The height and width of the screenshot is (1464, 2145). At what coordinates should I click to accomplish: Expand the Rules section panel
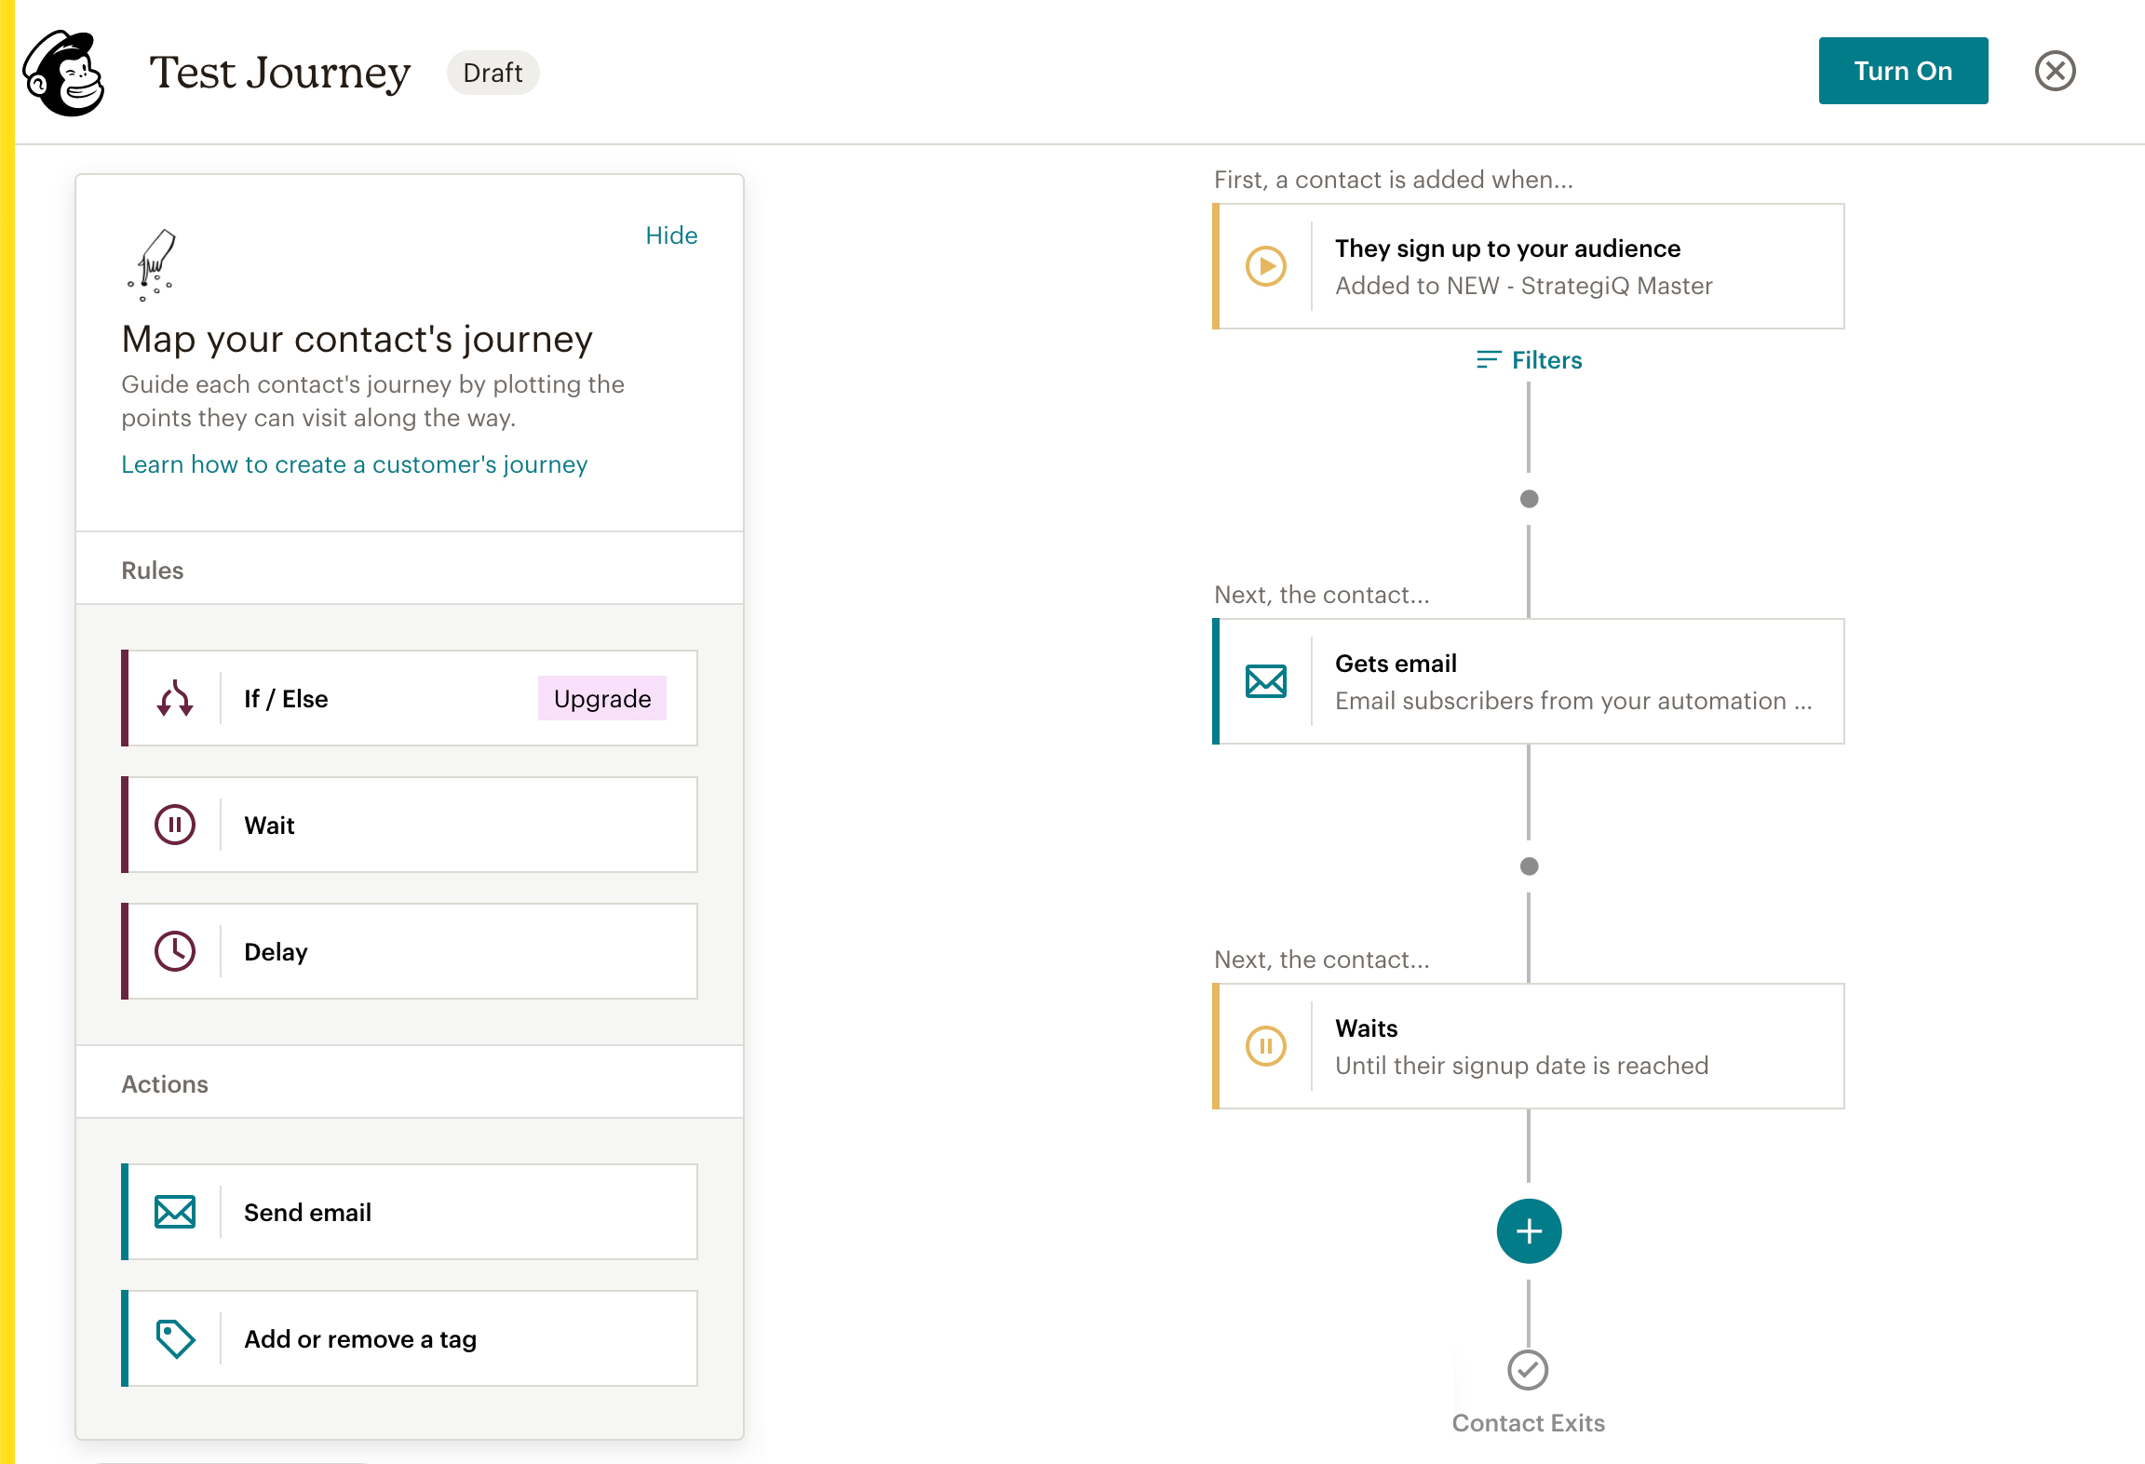[x=411, y=571]
